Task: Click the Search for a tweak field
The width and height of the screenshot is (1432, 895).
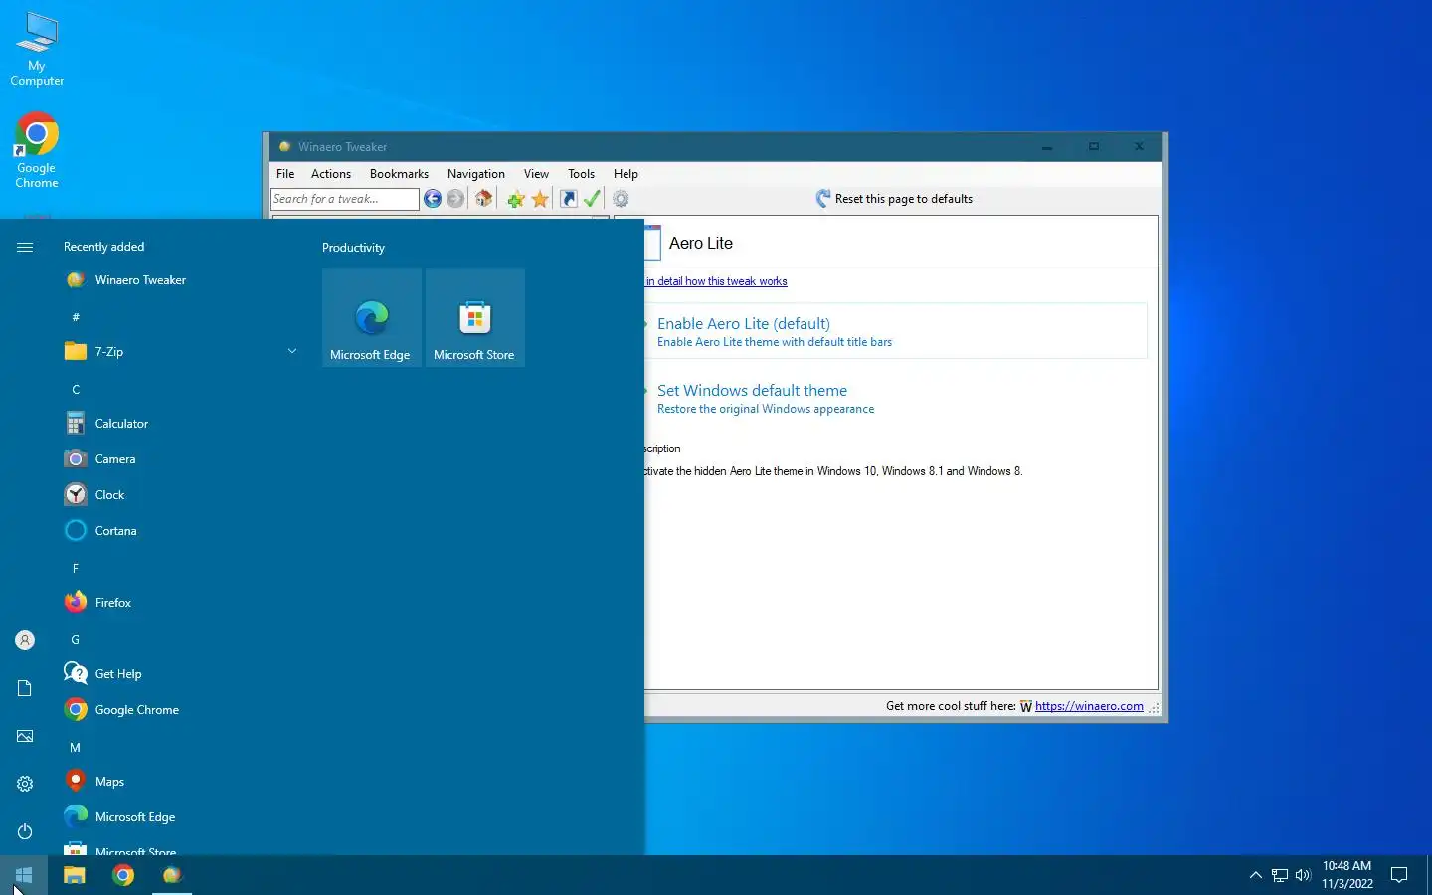Action: point(345,199)
